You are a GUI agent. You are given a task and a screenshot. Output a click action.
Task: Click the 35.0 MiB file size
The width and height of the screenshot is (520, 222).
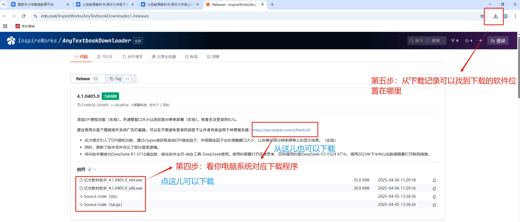[361, 180]
